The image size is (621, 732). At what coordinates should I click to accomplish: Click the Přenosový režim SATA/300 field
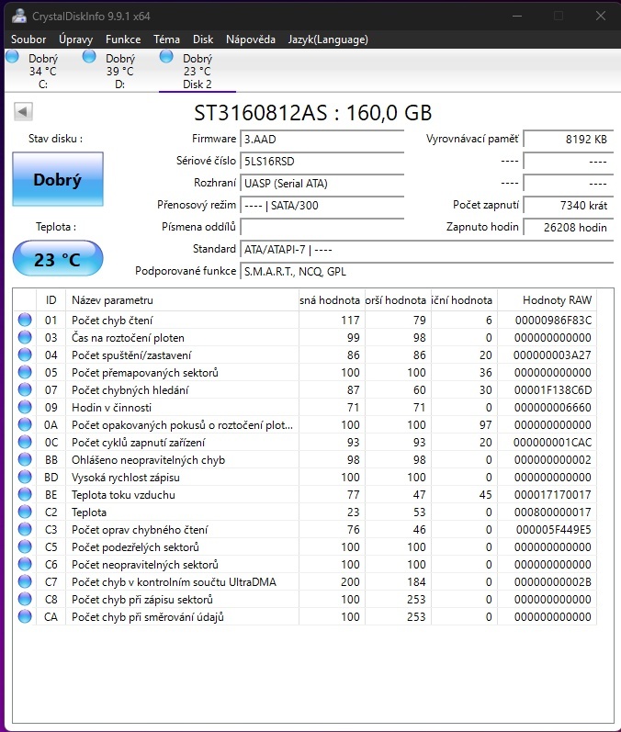coord(322,205)
